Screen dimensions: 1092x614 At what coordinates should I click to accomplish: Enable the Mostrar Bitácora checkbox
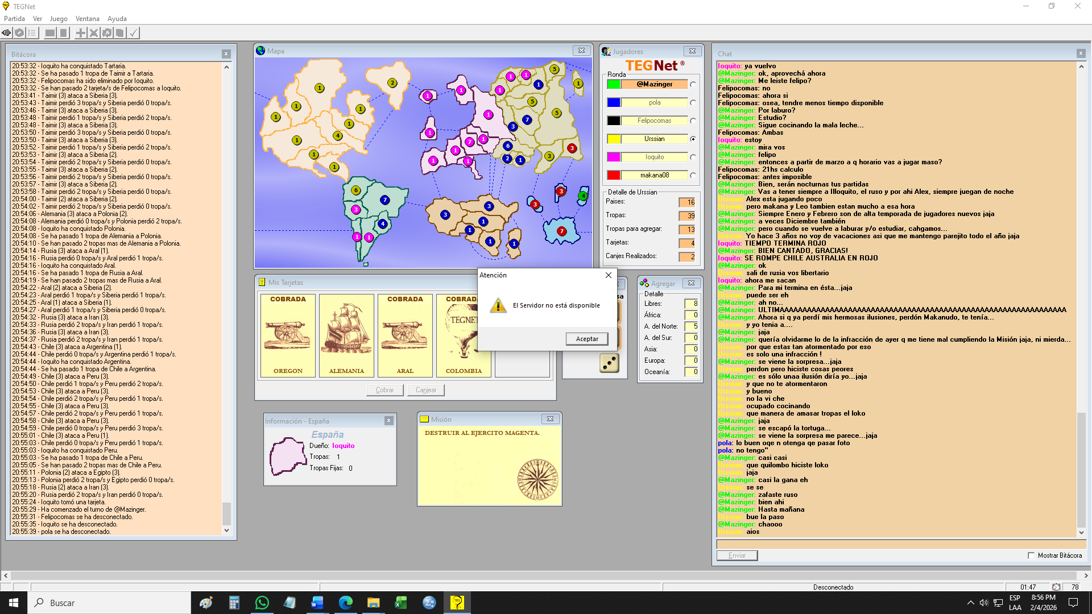coord(1031,555)
